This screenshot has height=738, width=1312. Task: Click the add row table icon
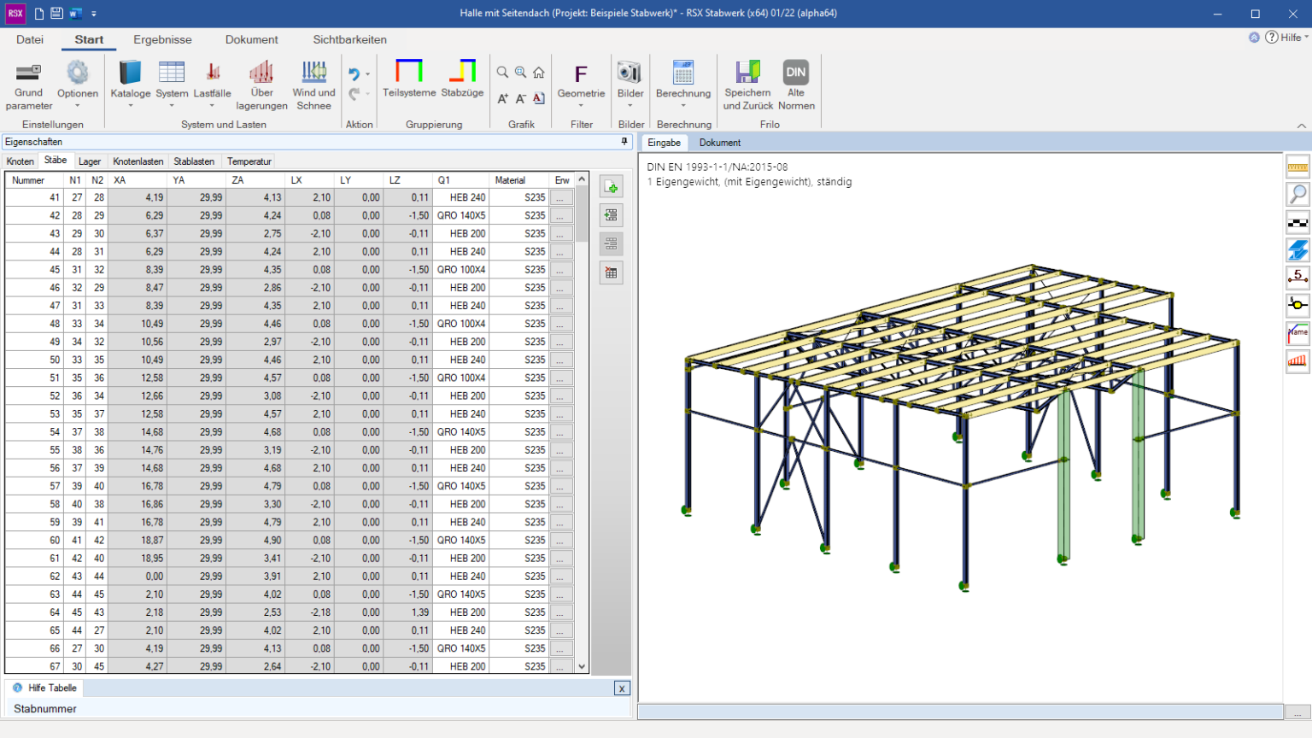pyautogui.click(x=611, y=187)
